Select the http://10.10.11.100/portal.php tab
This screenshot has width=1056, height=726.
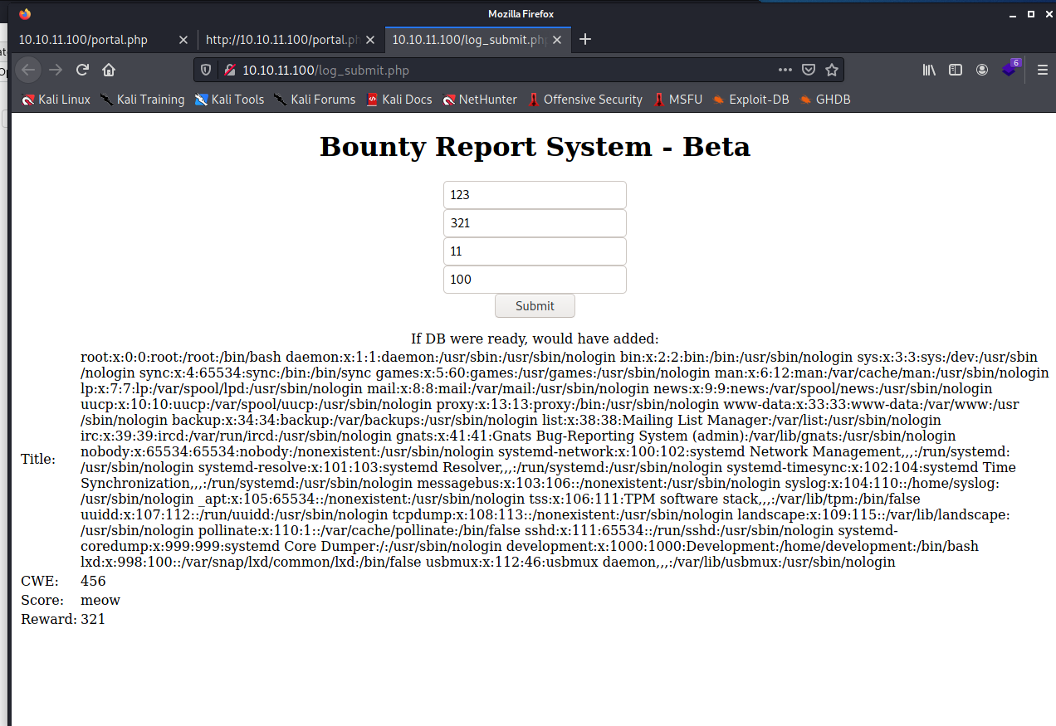(282, 40)
